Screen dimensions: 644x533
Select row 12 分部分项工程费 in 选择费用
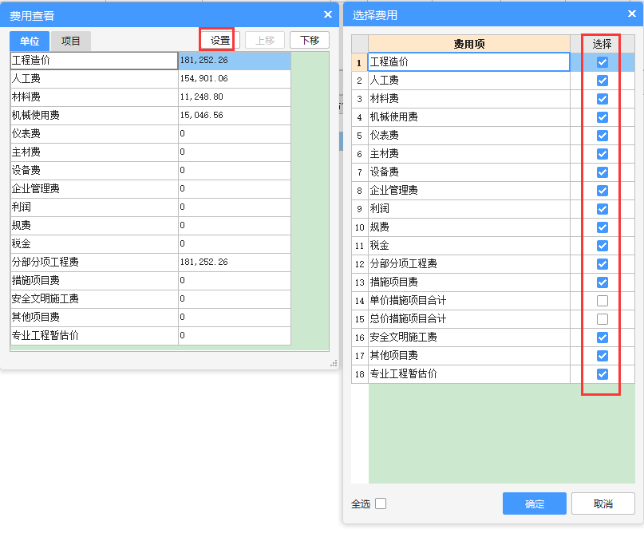[468, 264]
